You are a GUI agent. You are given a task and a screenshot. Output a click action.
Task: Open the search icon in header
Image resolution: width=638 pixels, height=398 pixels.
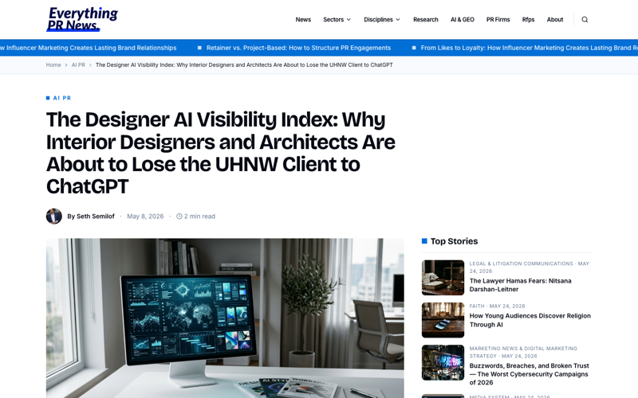tap(585, 19)
